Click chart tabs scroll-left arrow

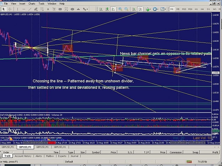[215, 147]
